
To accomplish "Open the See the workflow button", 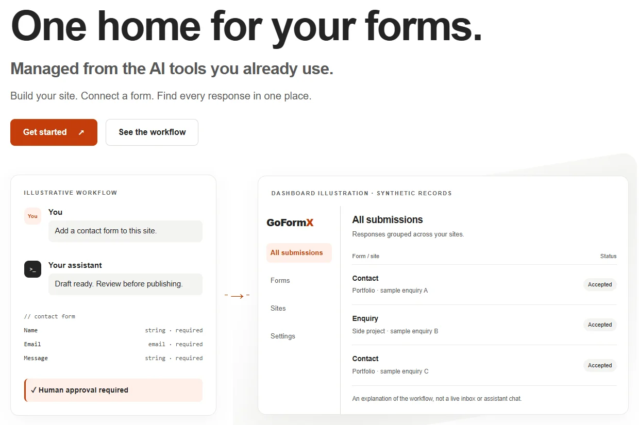I will pyautogui.click(x=152, y=132).
